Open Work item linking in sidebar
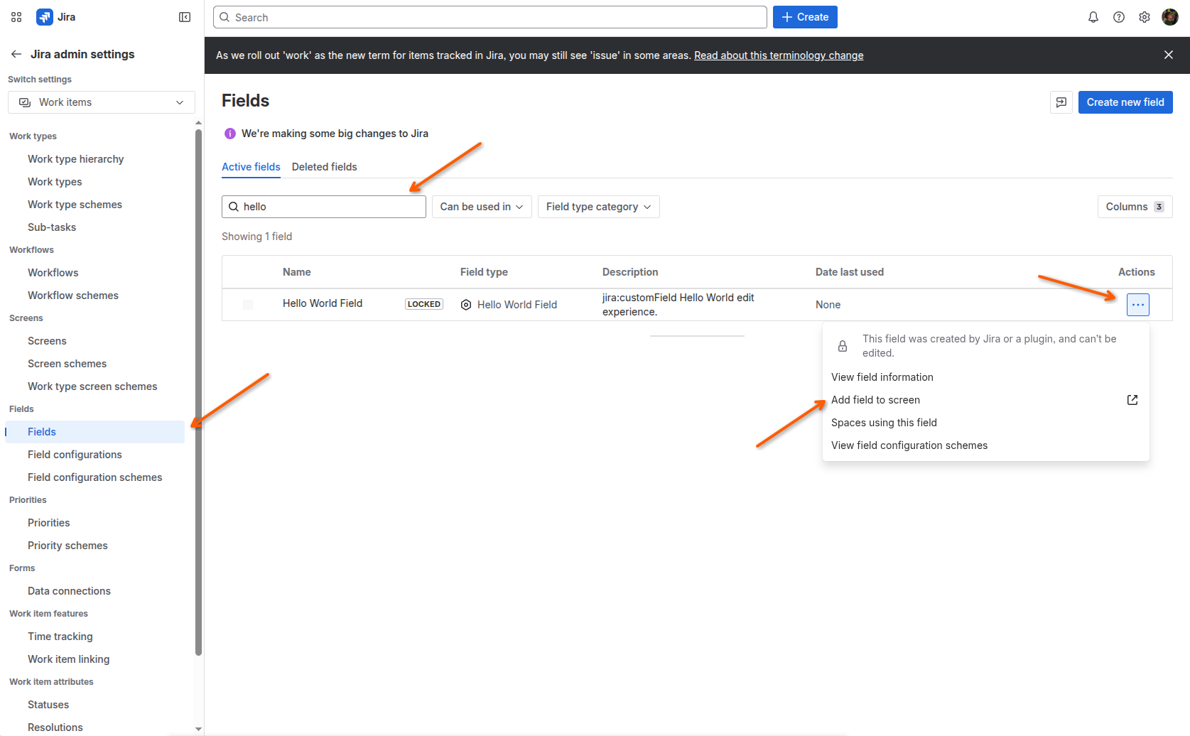This screenshot has height=736, width=1190. [x=95, y=659]
